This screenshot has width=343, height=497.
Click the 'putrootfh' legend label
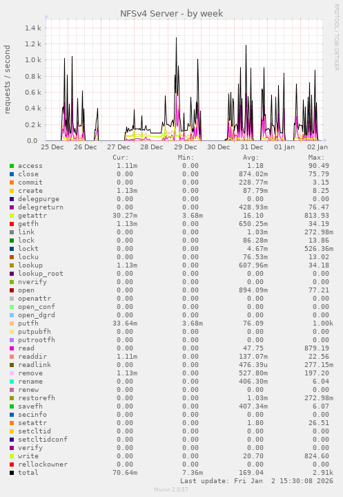[37, 340]
